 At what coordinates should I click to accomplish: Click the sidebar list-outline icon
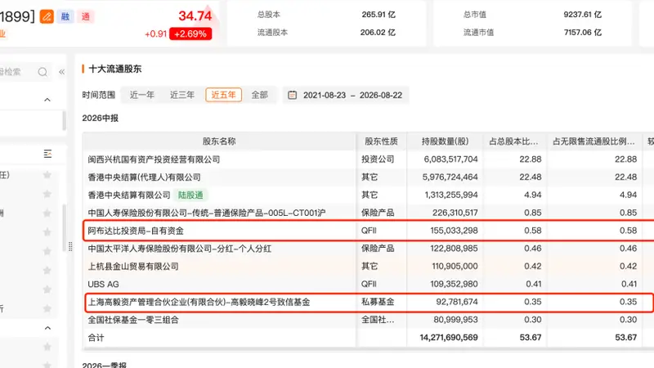pos(47,154)
